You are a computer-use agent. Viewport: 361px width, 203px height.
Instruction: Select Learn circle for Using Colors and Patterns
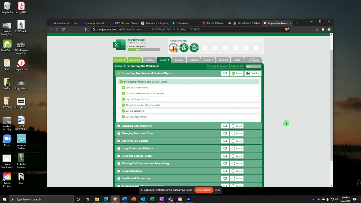pos(233,149)
